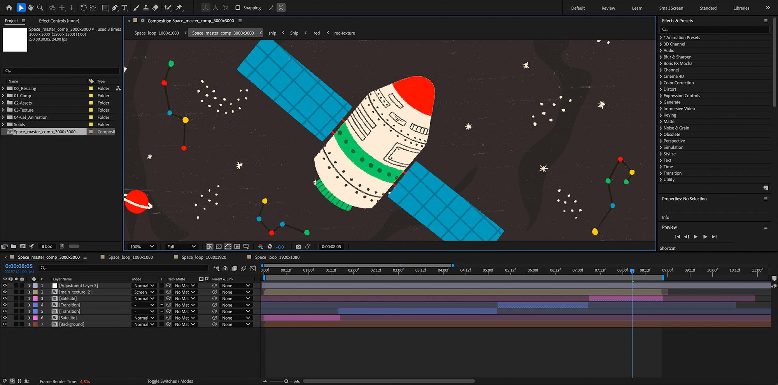Open the Graph Editor in timeline
The image size is (778, 385).
point(253,268)
